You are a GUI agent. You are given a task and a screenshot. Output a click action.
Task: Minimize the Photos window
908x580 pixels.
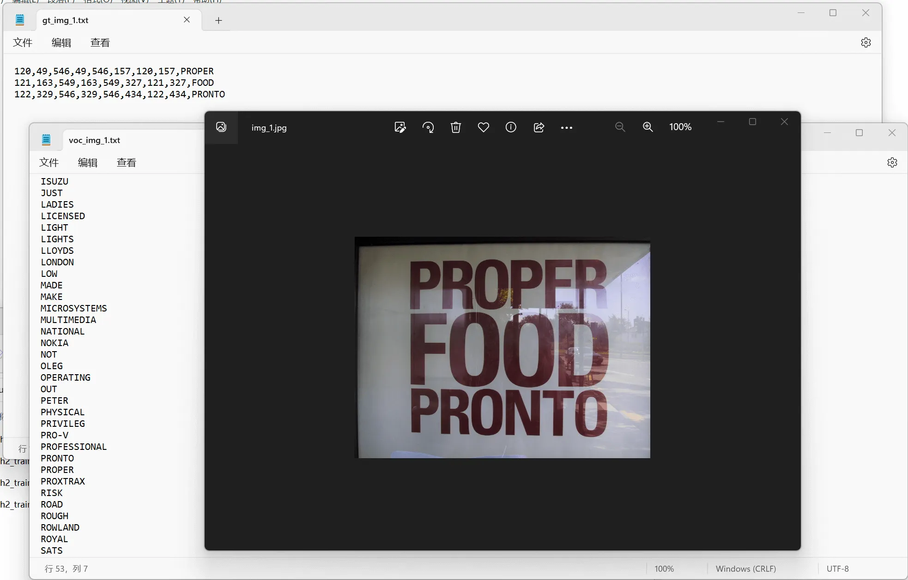coord(720,122)
